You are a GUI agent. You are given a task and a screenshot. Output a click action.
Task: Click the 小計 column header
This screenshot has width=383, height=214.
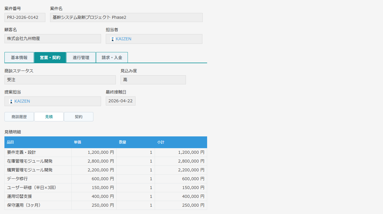pyautogui.click(x=161, y=142)
